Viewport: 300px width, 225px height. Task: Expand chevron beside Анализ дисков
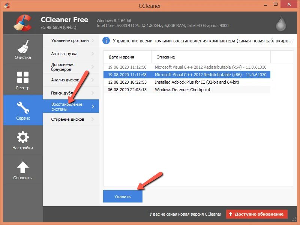[x=93, y=80]
